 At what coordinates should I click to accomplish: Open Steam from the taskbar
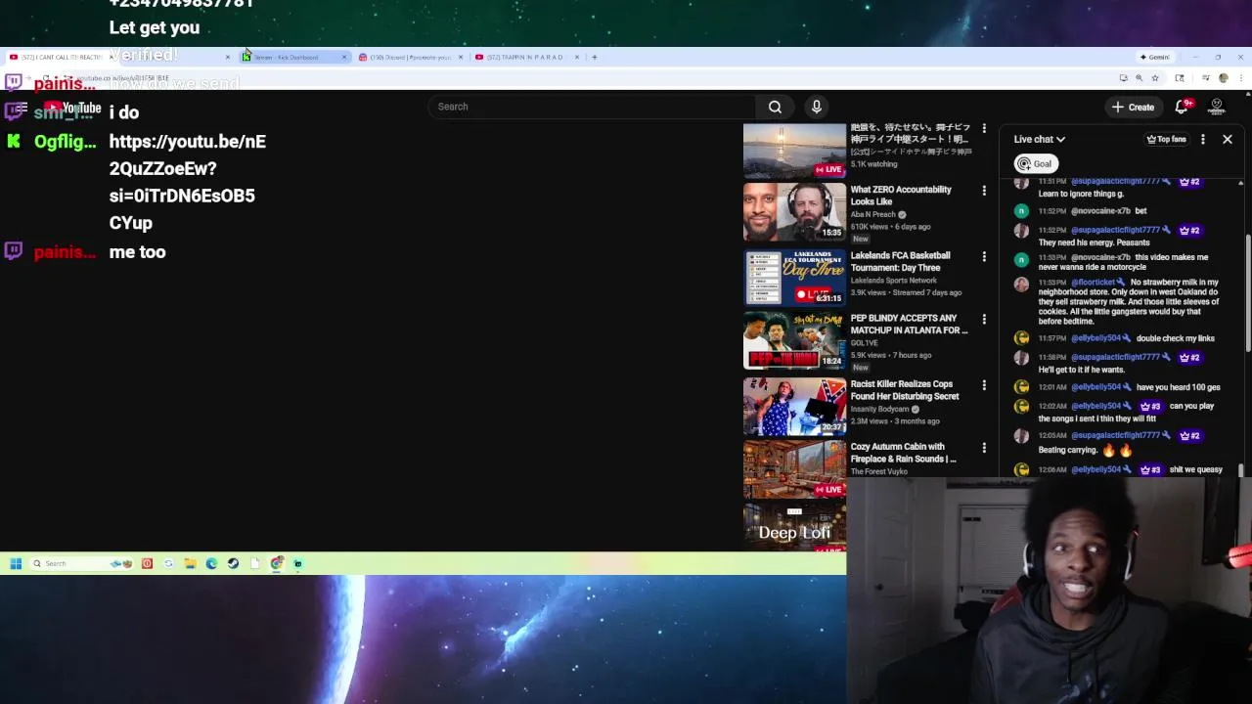233,563
